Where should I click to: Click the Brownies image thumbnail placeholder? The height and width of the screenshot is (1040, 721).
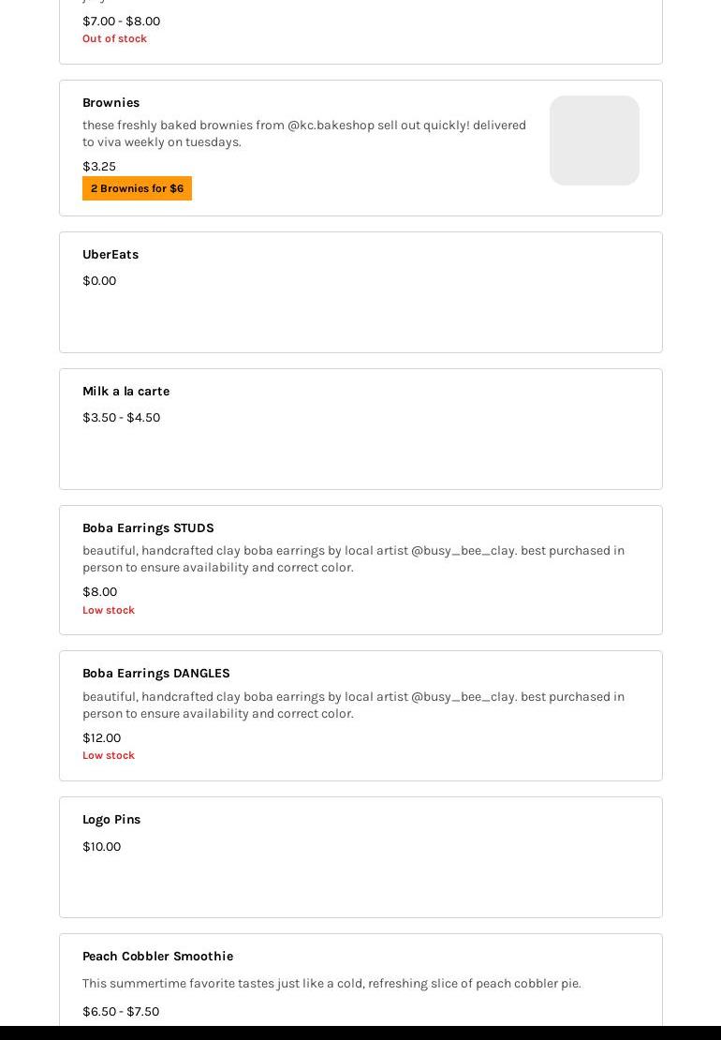[x=594, y=141]
